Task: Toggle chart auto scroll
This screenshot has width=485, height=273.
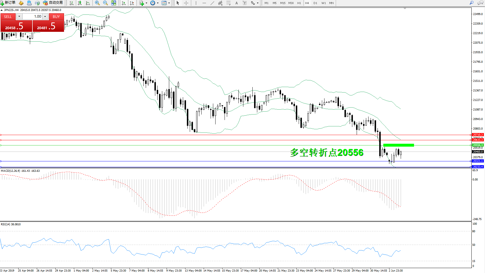Action: point(124,3)
